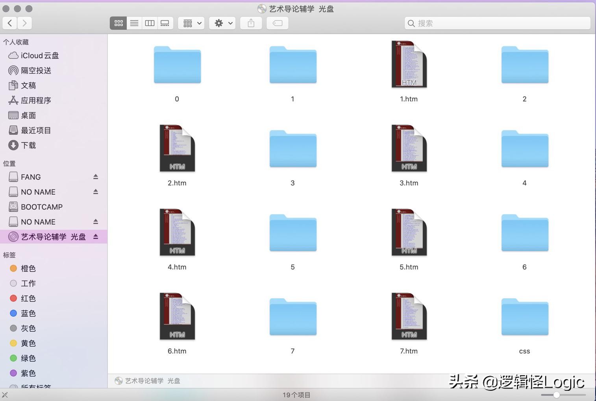Switch to gallery view in toolbar
Image resolution: width=596 pixels, height=401 pixels.
click(x=165, y=23)
